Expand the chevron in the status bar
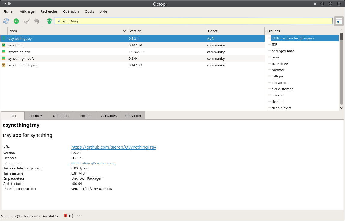This screenshot has width=345, height=221. point(79,216)
